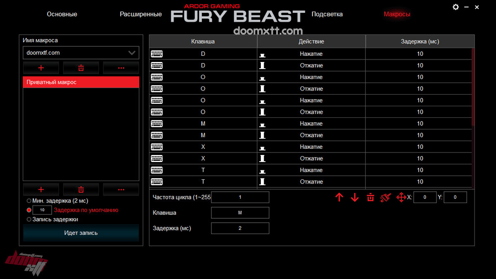
Task: Select second D row Отжатие cell
Action: pyautogui.click(x=311, y=65)
